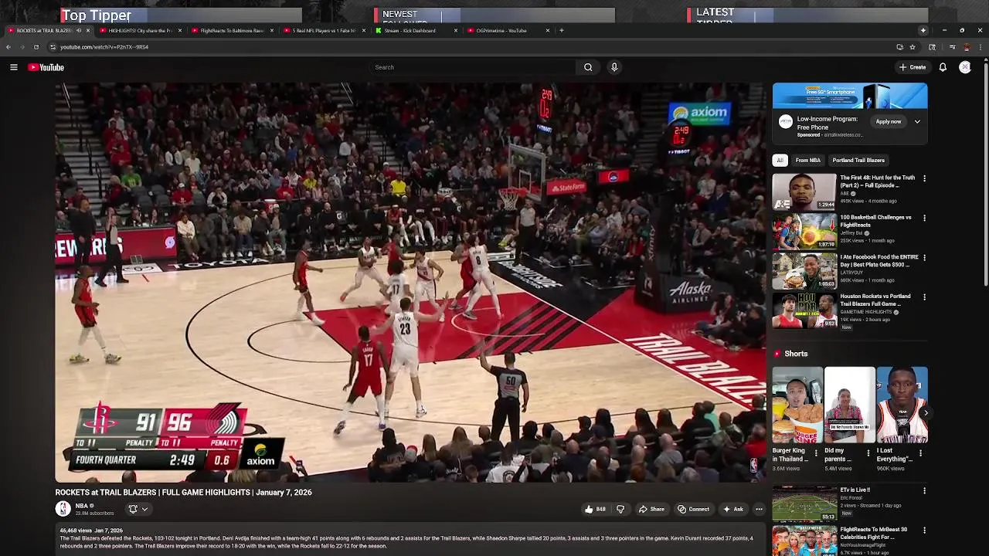
Task: Like the video with thumbs up
Action: pos(594,509)
